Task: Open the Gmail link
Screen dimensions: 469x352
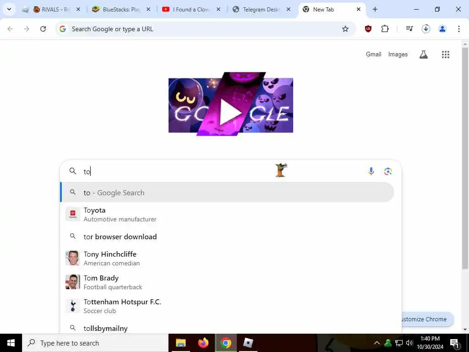Action: (x=374, y=55)
